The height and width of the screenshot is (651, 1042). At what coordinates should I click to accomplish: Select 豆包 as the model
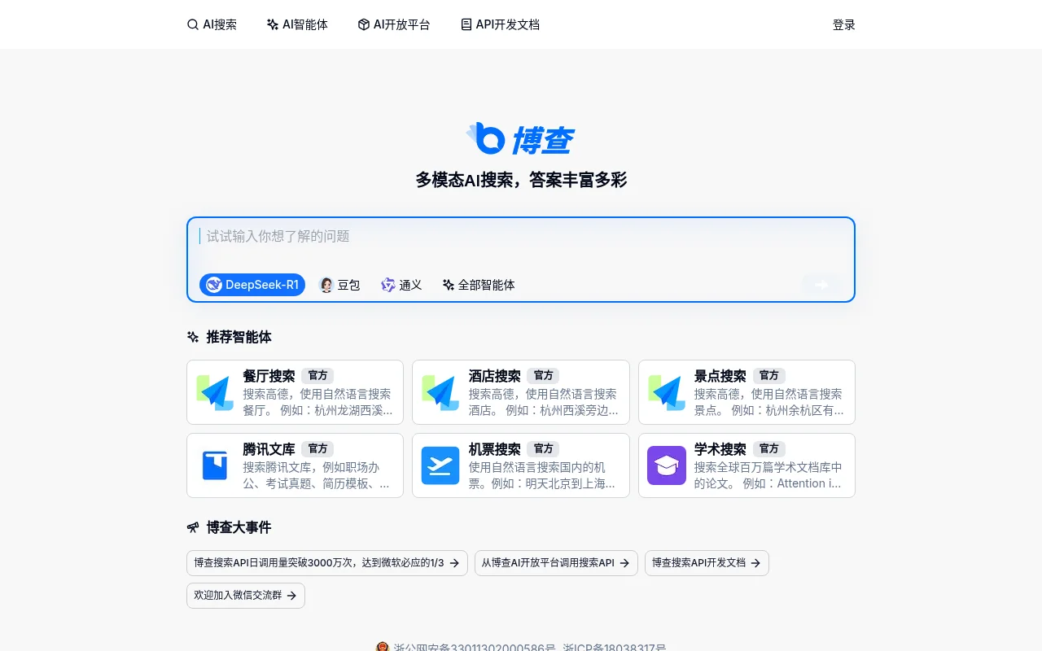pos(339,285)
